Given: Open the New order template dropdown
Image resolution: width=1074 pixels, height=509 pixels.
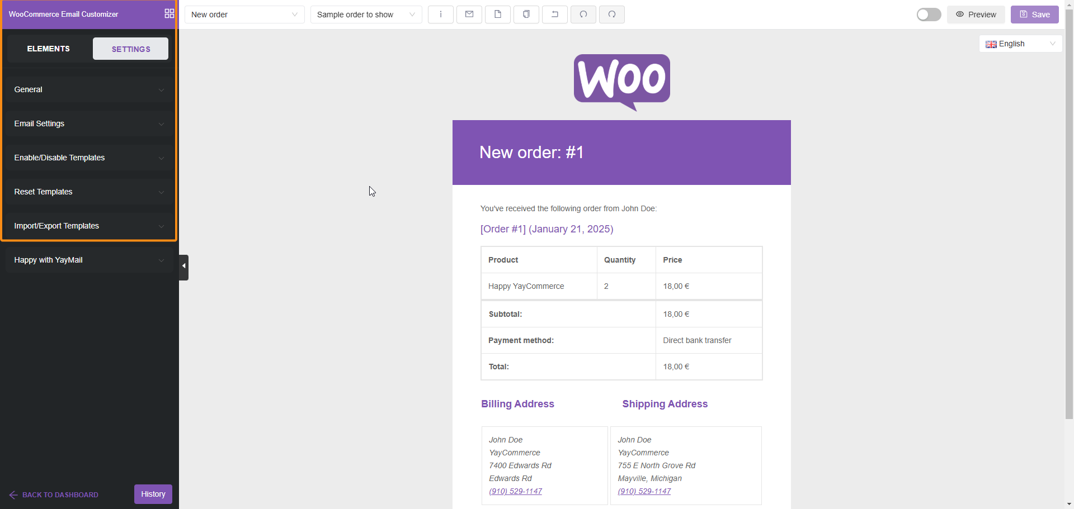Looking at the screenshot, I should click(x=244, y=15).
